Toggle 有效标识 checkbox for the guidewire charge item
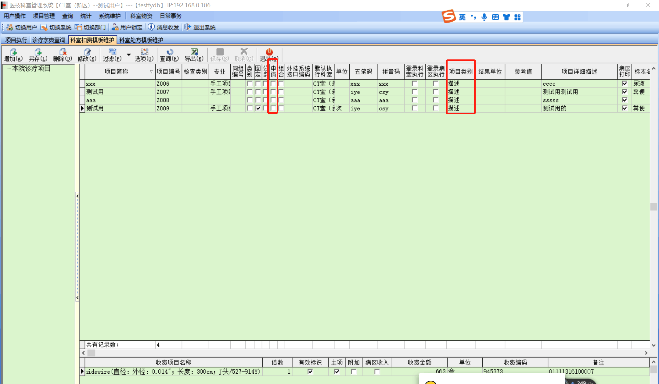This screenshot has height=384, width=659. point(310,372)
